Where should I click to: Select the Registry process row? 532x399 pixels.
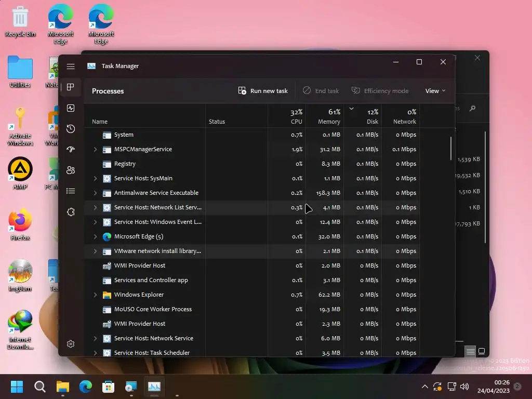tap(252, 164)
